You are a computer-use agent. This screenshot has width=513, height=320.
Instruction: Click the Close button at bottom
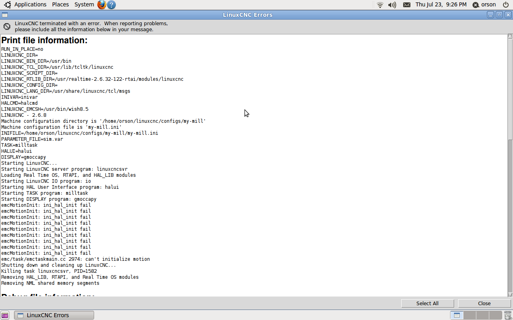click(484, 303)
